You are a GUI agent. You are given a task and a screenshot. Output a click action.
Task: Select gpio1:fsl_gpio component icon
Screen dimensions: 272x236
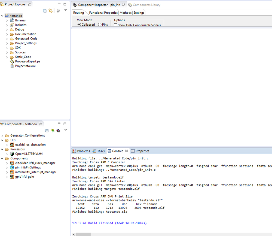click(12, 177)
